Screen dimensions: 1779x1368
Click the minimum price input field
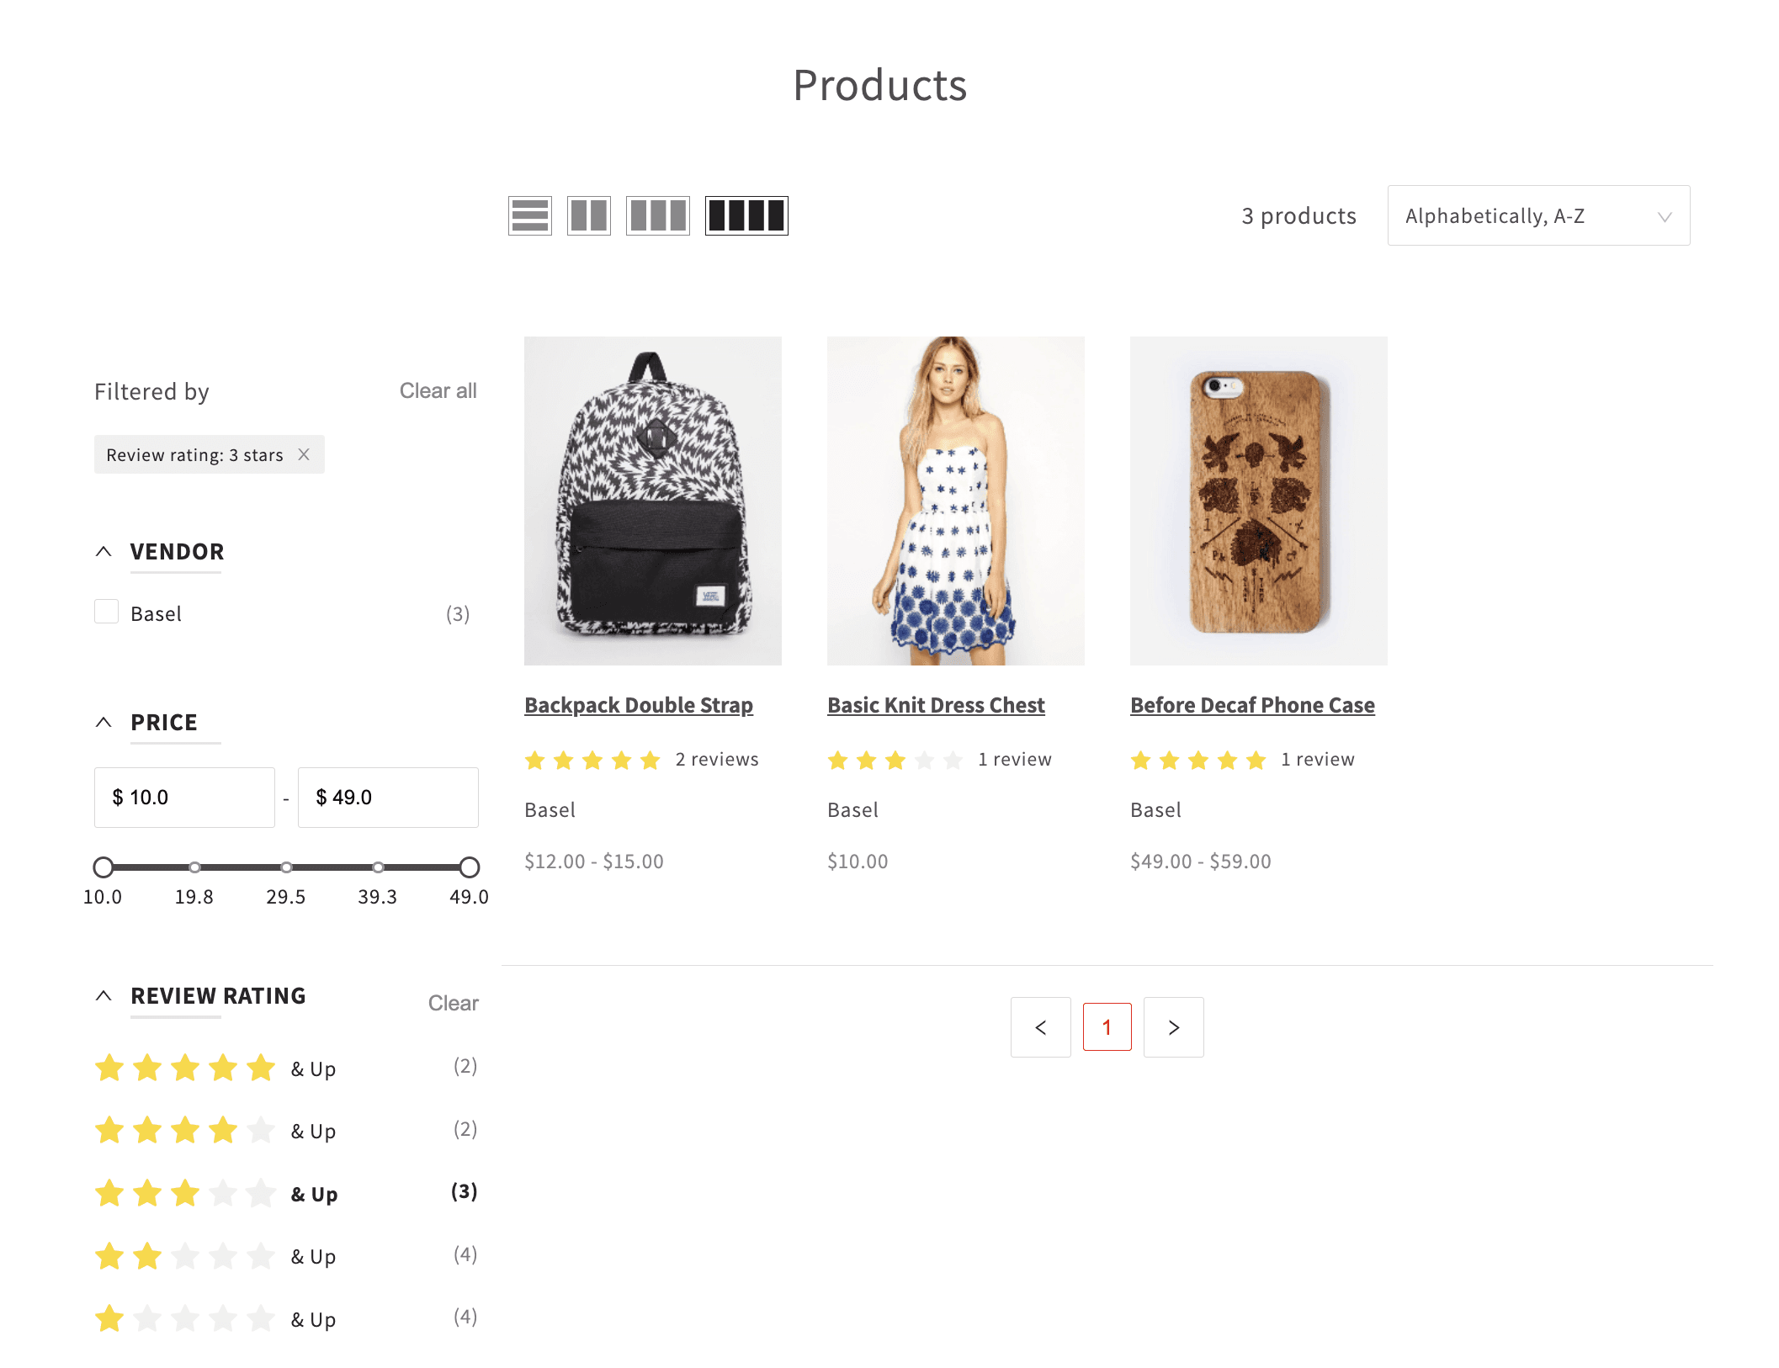point(184,798)
